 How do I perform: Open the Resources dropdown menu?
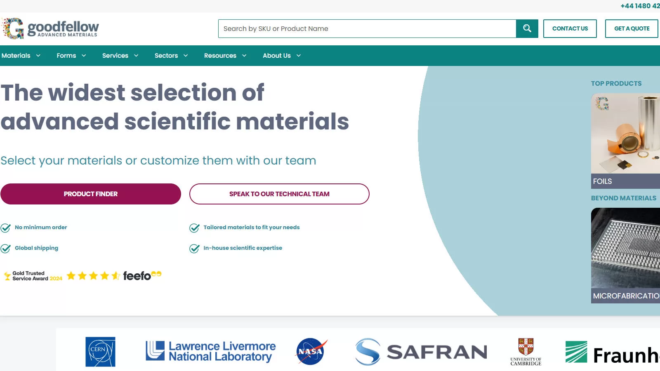[x=225, y=56]
